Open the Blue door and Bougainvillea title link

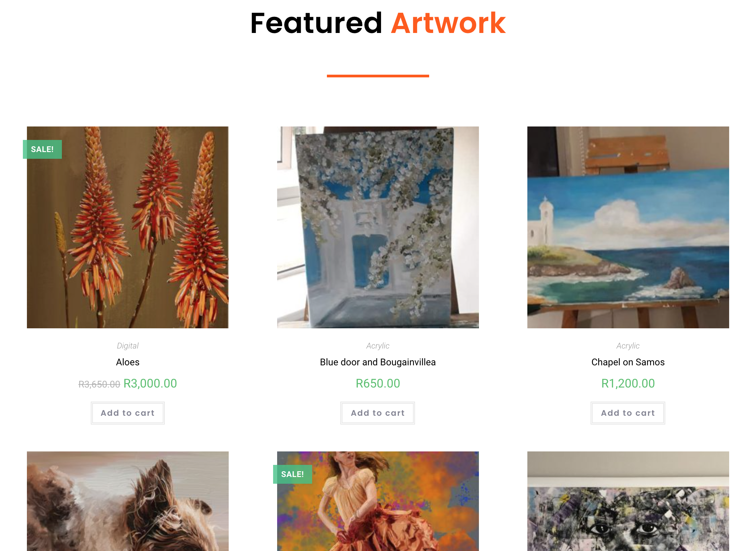coord(378,362)
